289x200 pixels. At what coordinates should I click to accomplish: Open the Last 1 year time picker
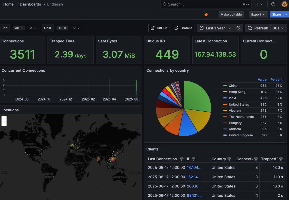coord(215,28)
